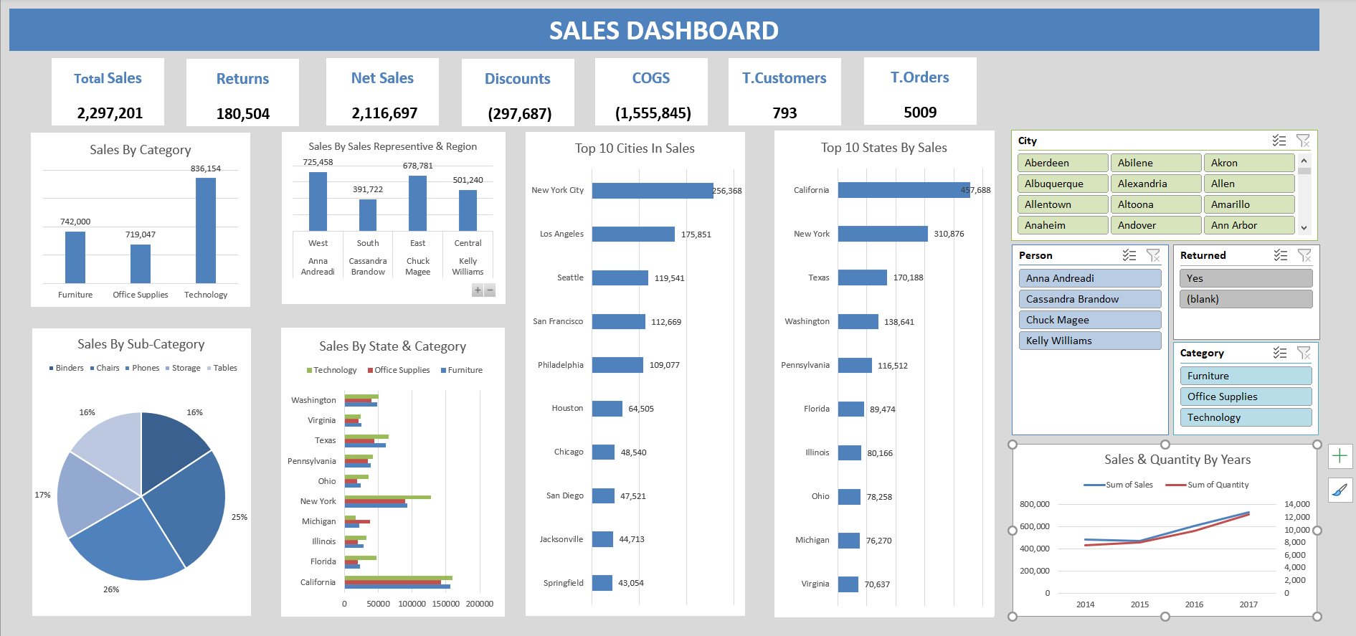Select Alexandria city filter
The image size is (1356, 636).
pos(1156,184)
